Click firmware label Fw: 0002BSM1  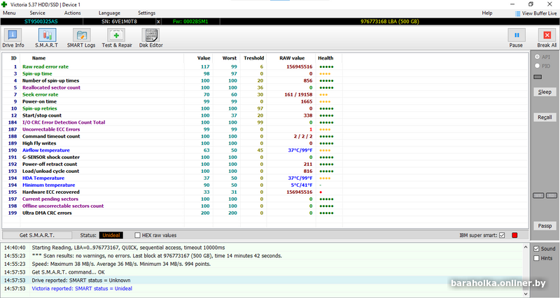click(x=190, y=22)
